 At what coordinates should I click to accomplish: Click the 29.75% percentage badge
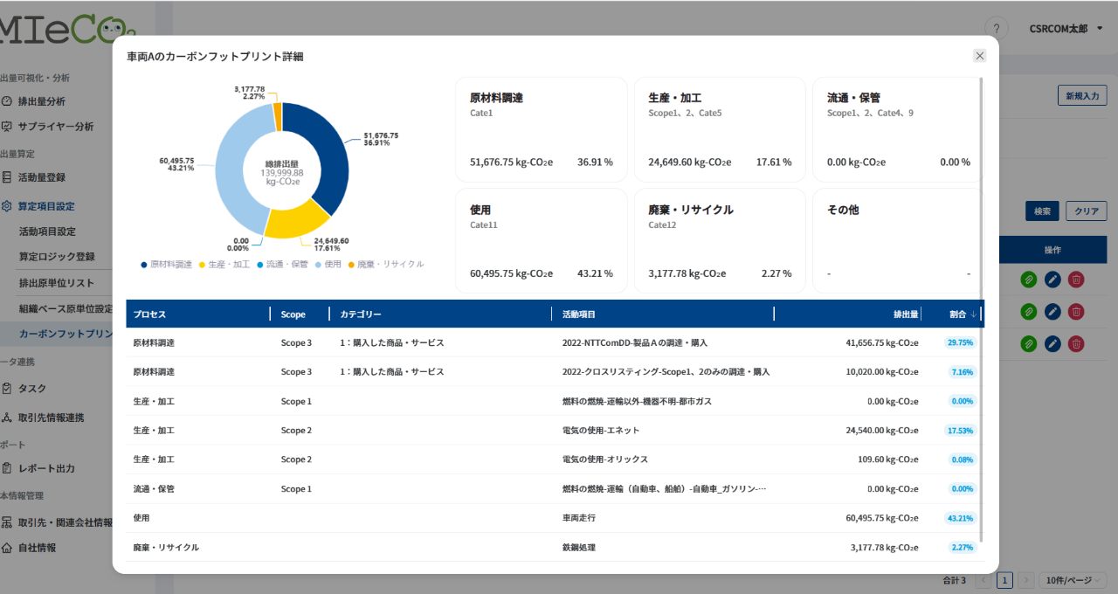pyautogui.click(x=961, y=342)
